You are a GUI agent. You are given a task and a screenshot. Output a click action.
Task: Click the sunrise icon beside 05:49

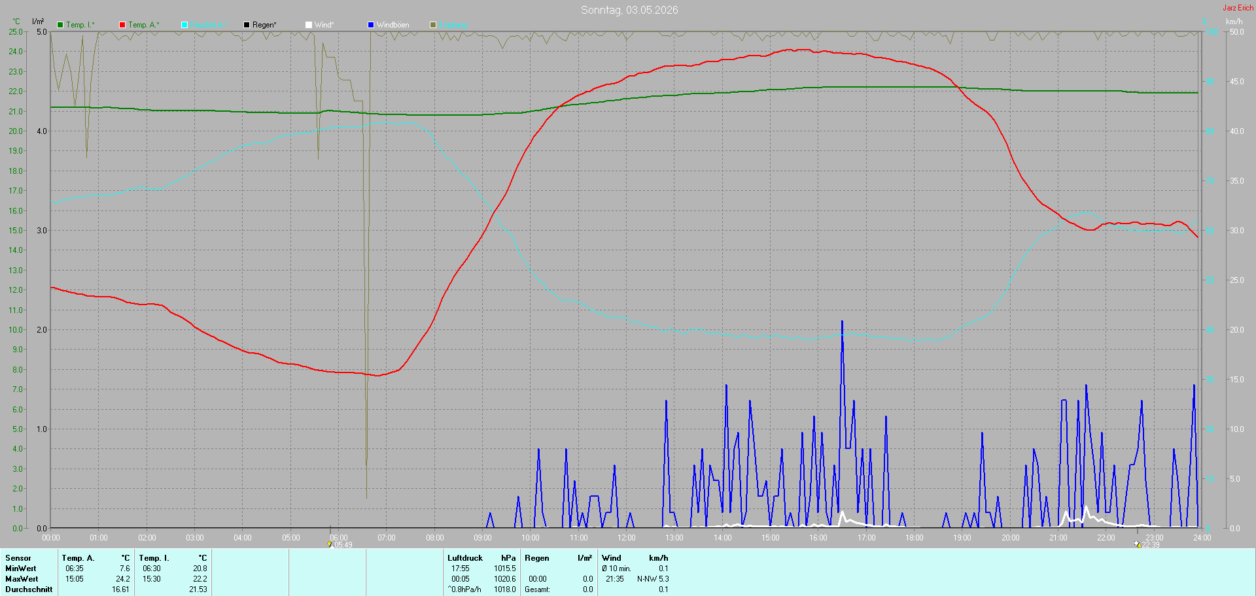[330, 544]
